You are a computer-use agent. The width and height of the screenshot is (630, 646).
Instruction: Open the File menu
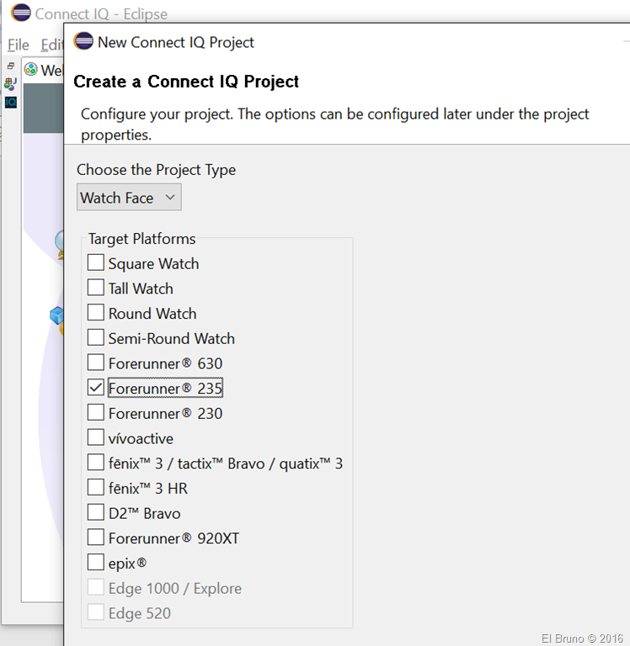pos(18,45)
